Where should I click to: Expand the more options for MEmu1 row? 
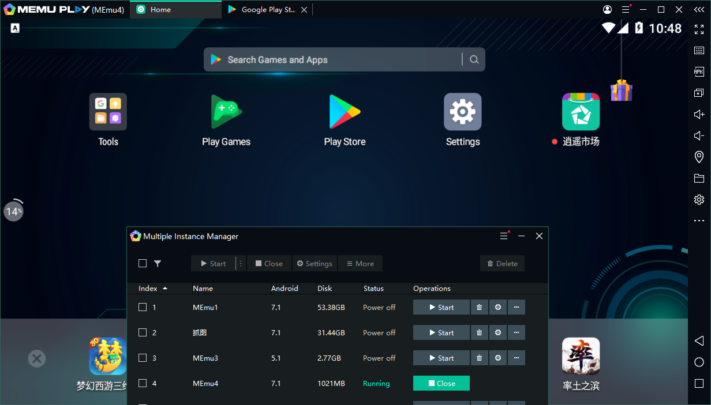pyautogui.click(x=516, y=308)
